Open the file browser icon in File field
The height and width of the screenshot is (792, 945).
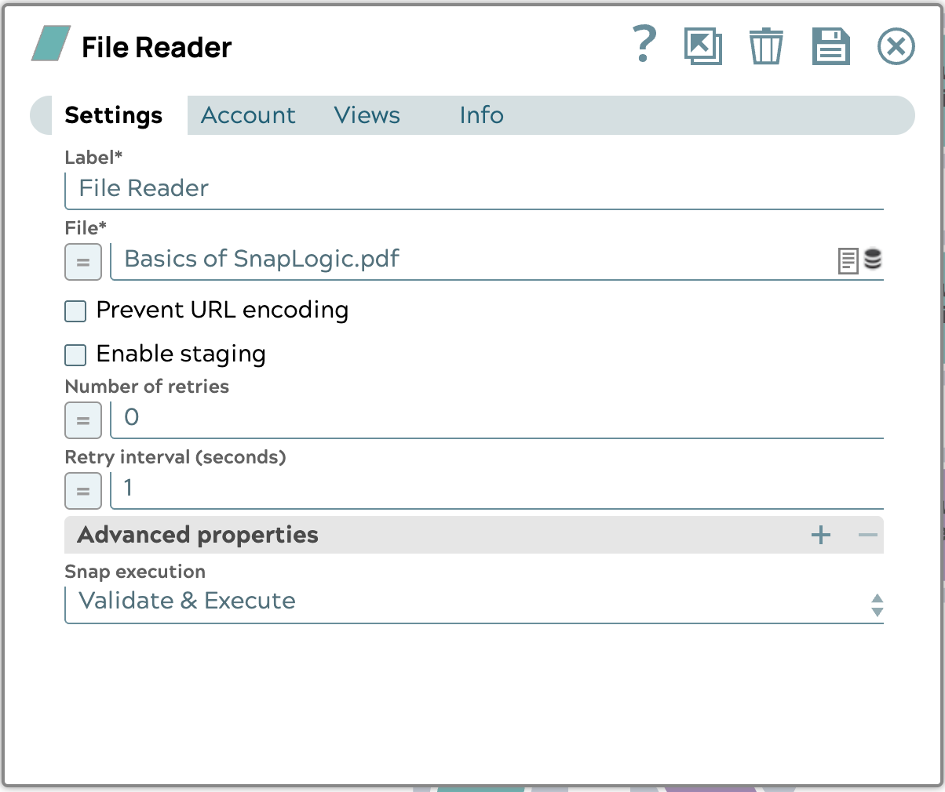click(848, 260)
